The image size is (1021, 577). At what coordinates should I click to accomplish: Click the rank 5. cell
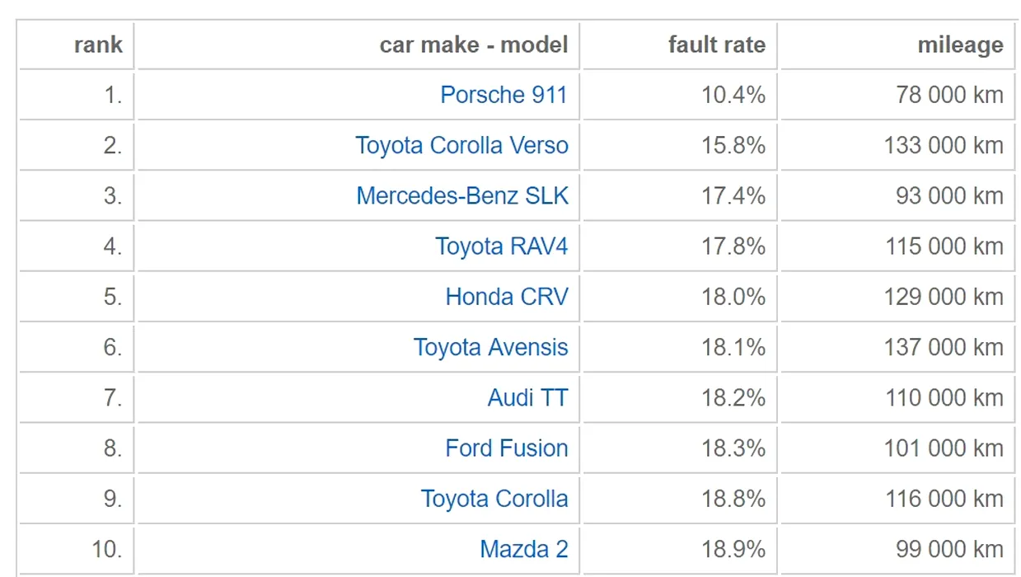76,297
